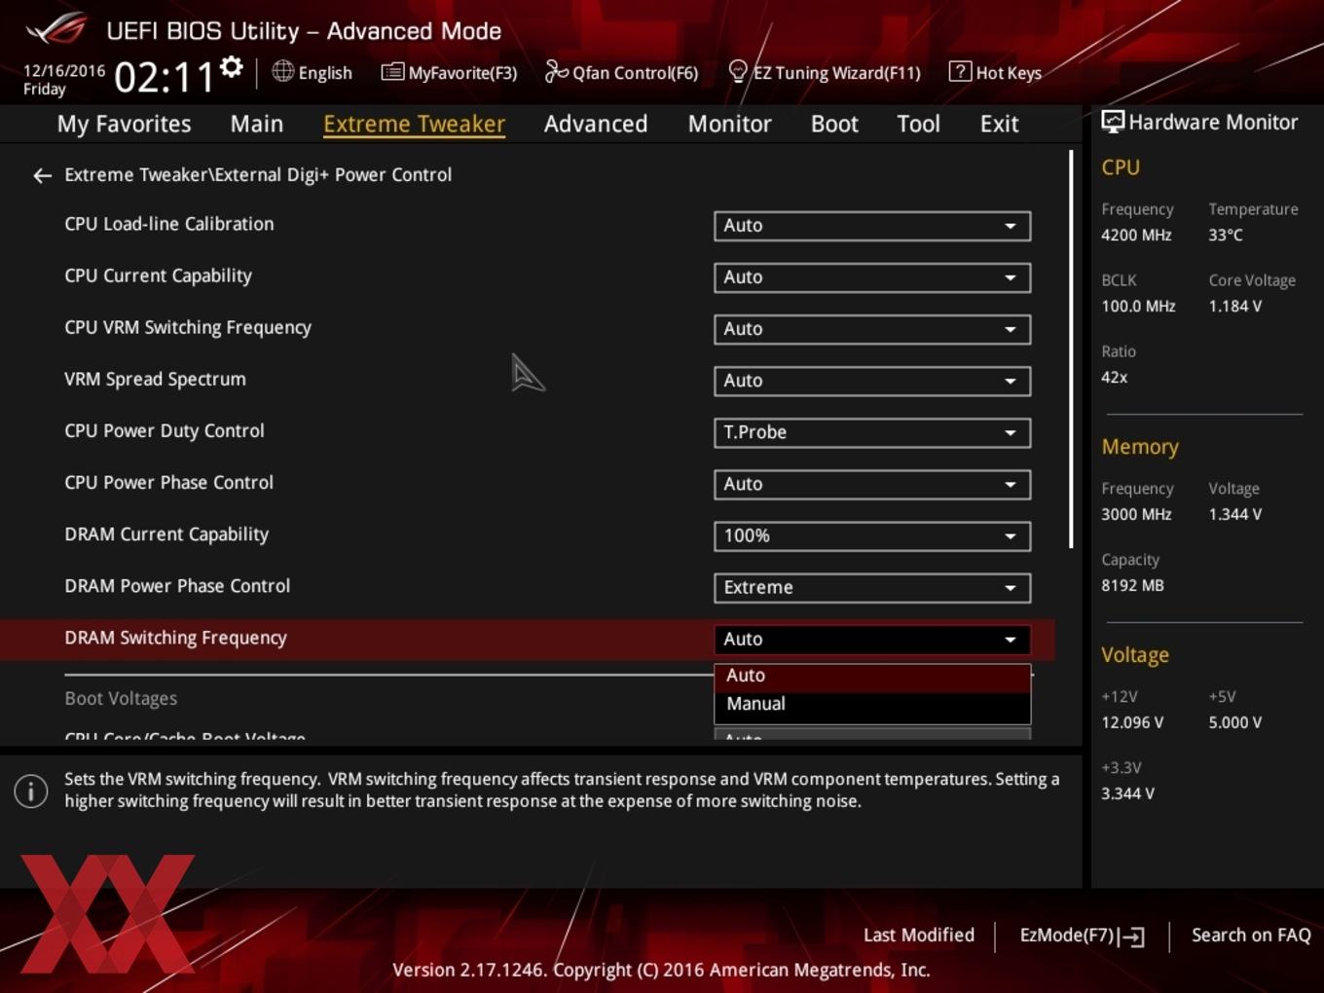Click the CPU temperature 33°C value
Screen dimensions: 1324x993
[1226, 235]
